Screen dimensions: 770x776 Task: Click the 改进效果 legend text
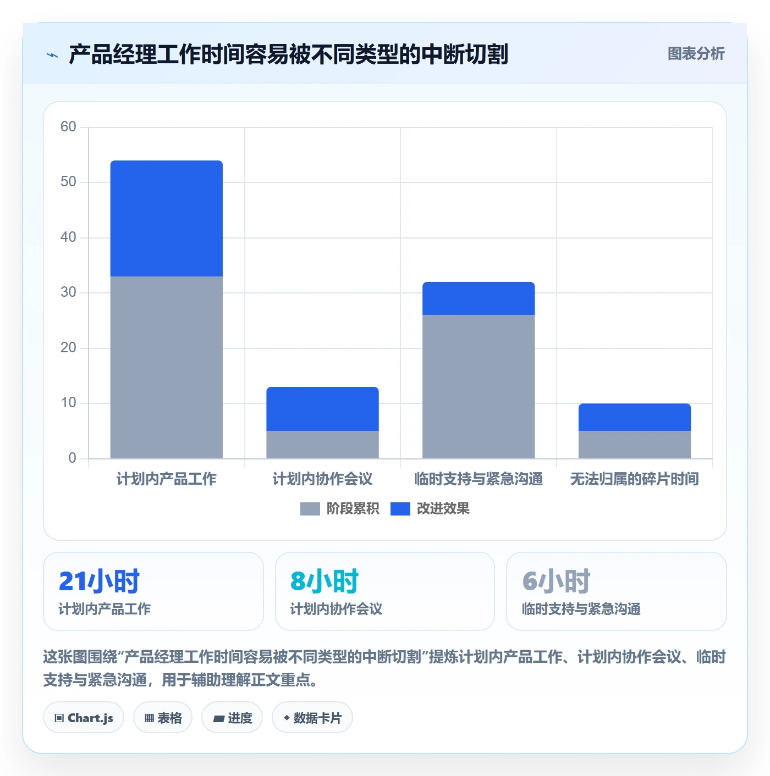coord(443,509)
